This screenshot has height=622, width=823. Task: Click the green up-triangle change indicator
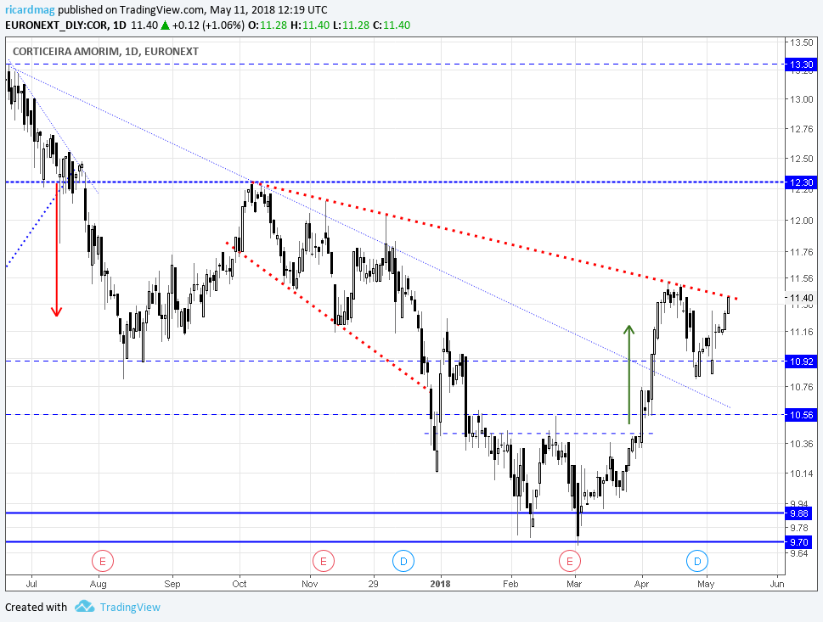(166, 25)
